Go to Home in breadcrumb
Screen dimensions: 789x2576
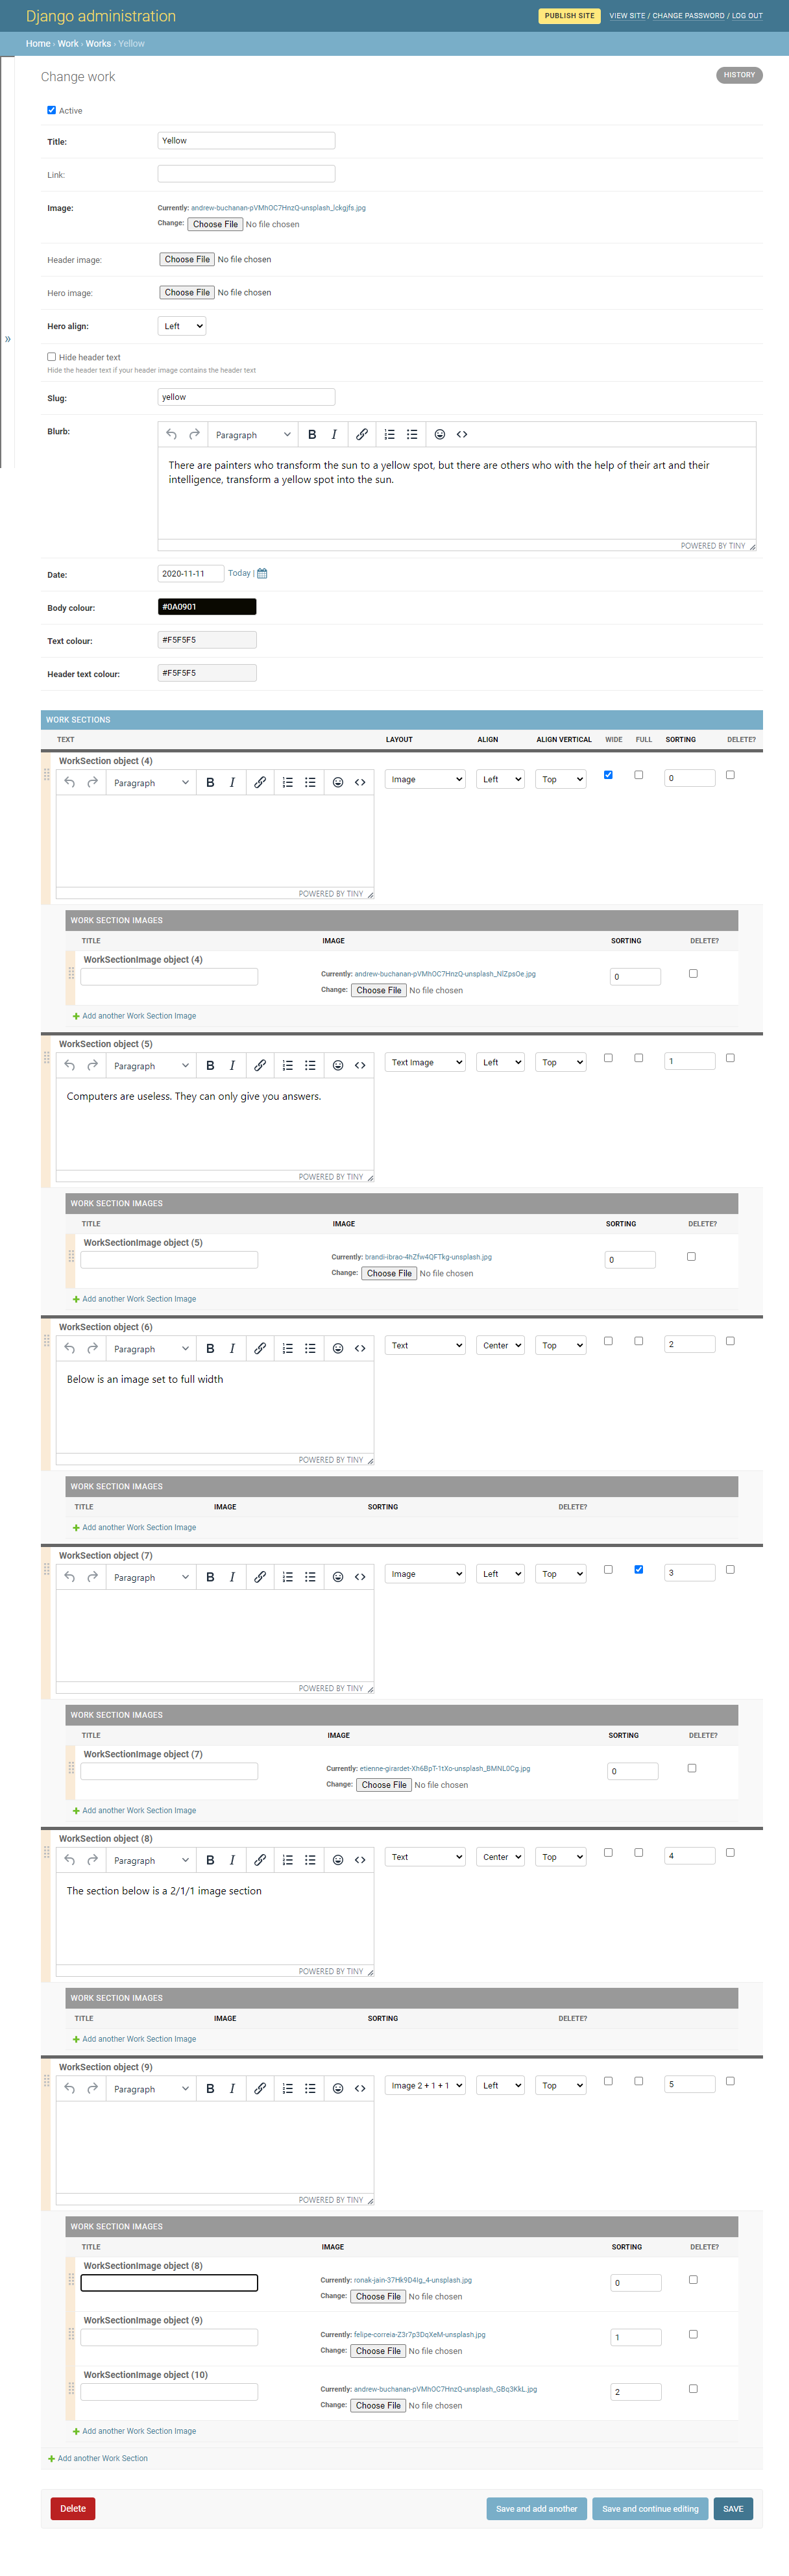(x=38, y=43)
